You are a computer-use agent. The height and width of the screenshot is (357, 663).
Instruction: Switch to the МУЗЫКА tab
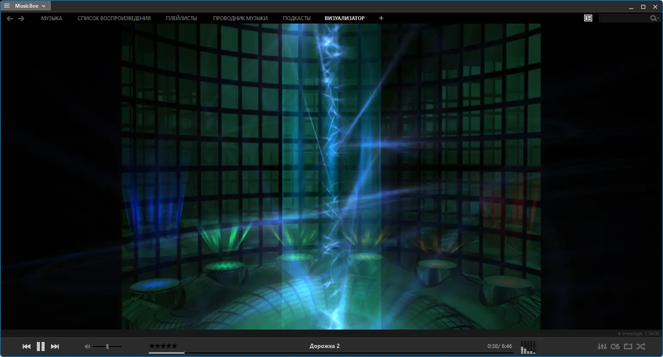51,18
